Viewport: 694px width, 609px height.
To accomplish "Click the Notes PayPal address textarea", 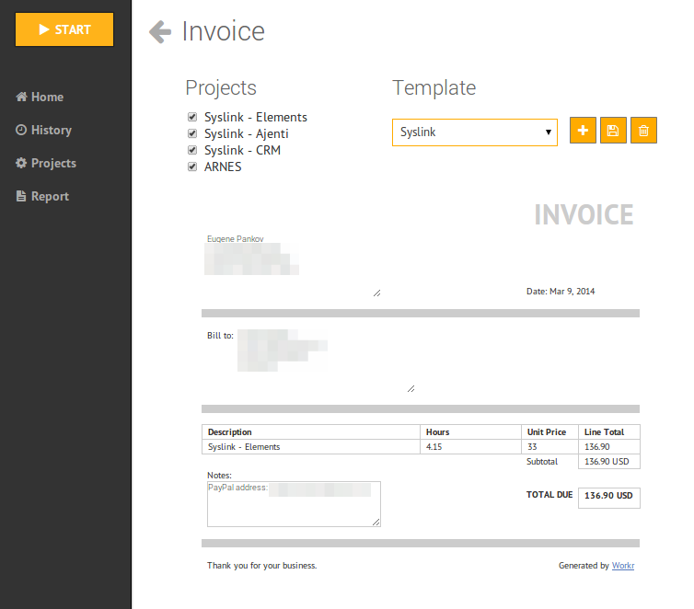I will point(294,504).
